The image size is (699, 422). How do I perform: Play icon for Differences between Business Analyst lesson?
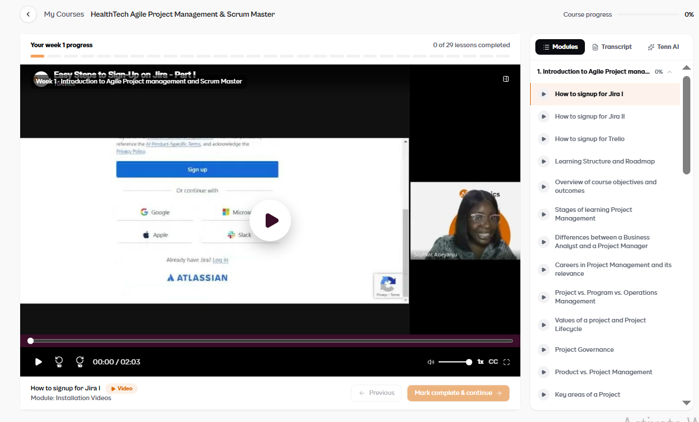[543, 242]
